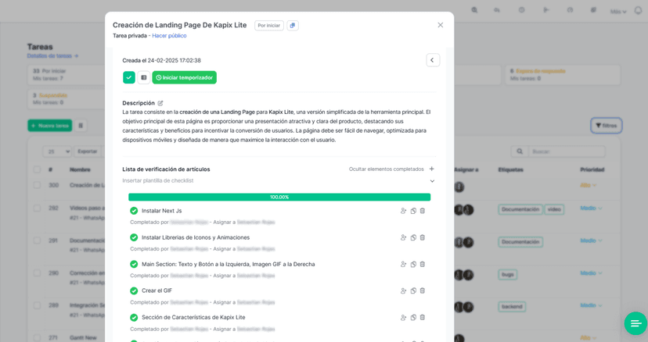Duplicate the Main Section item
648x342 pixels.
click(413, 265)
